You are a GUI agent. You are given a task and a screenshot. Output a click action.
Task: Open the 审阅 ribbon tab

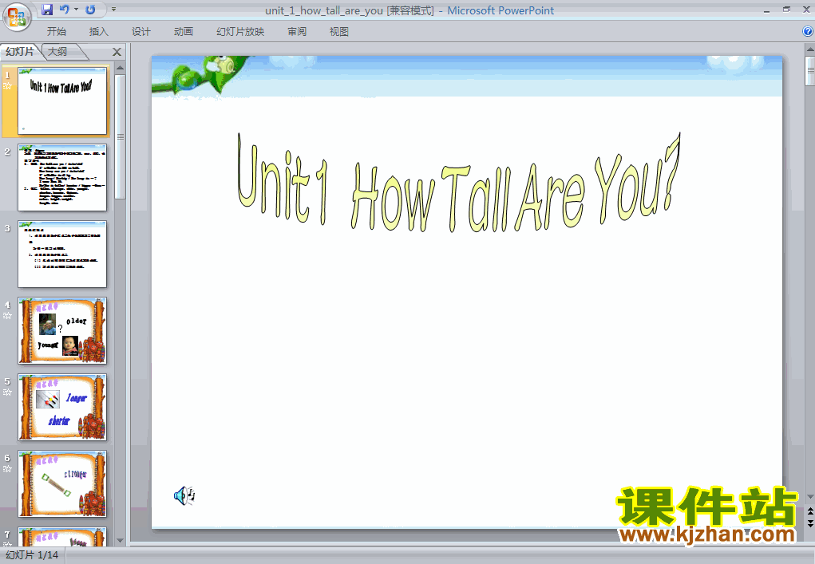point(297,32)
